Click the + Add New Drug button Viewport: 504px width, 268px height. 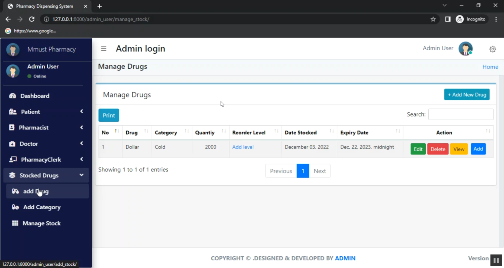(x=466, y=95)
